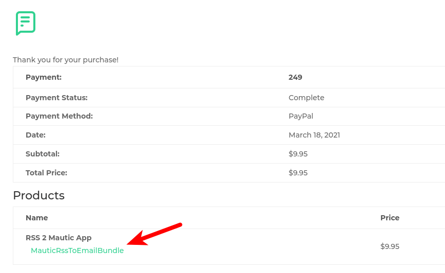Click the product price $9.95 in Products table
This screenshot has height=273, width=445.
click(x=390, y=246)
